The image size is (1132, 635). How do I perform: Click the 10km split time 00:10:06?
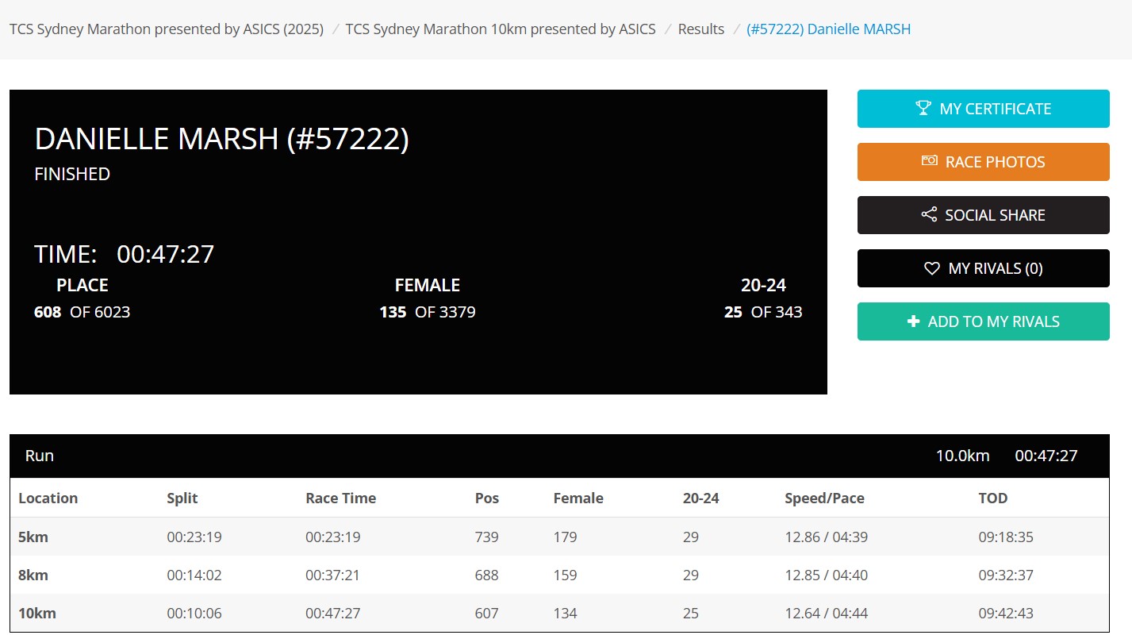coord(194,614)
